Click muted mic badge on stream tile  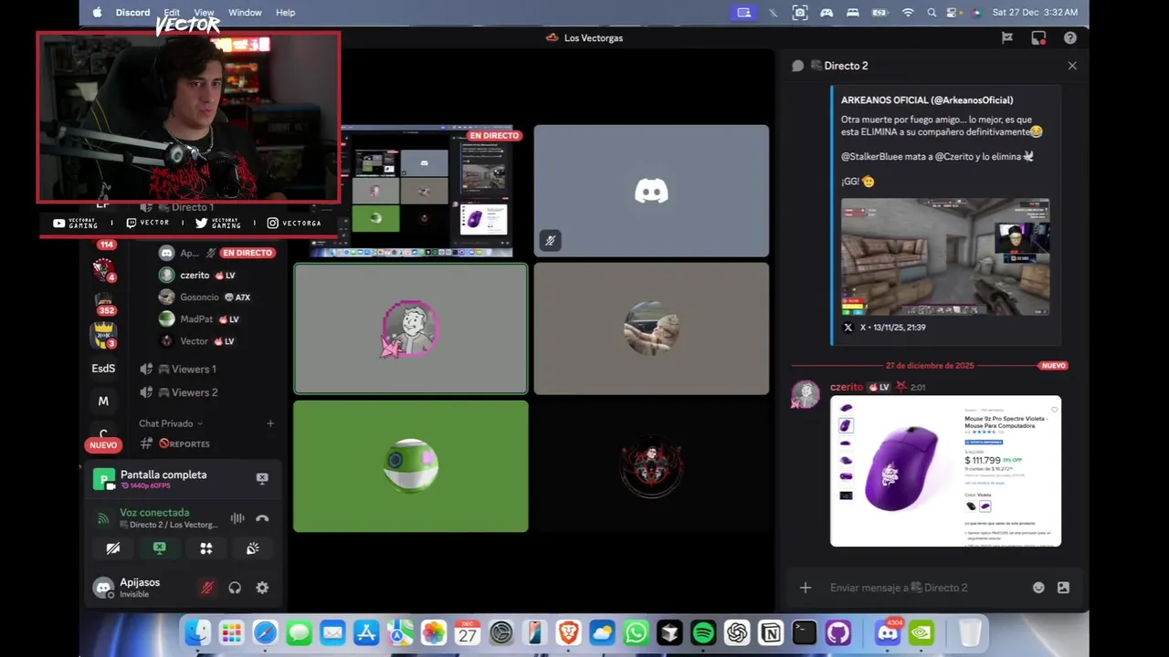(x=550, y=241)
